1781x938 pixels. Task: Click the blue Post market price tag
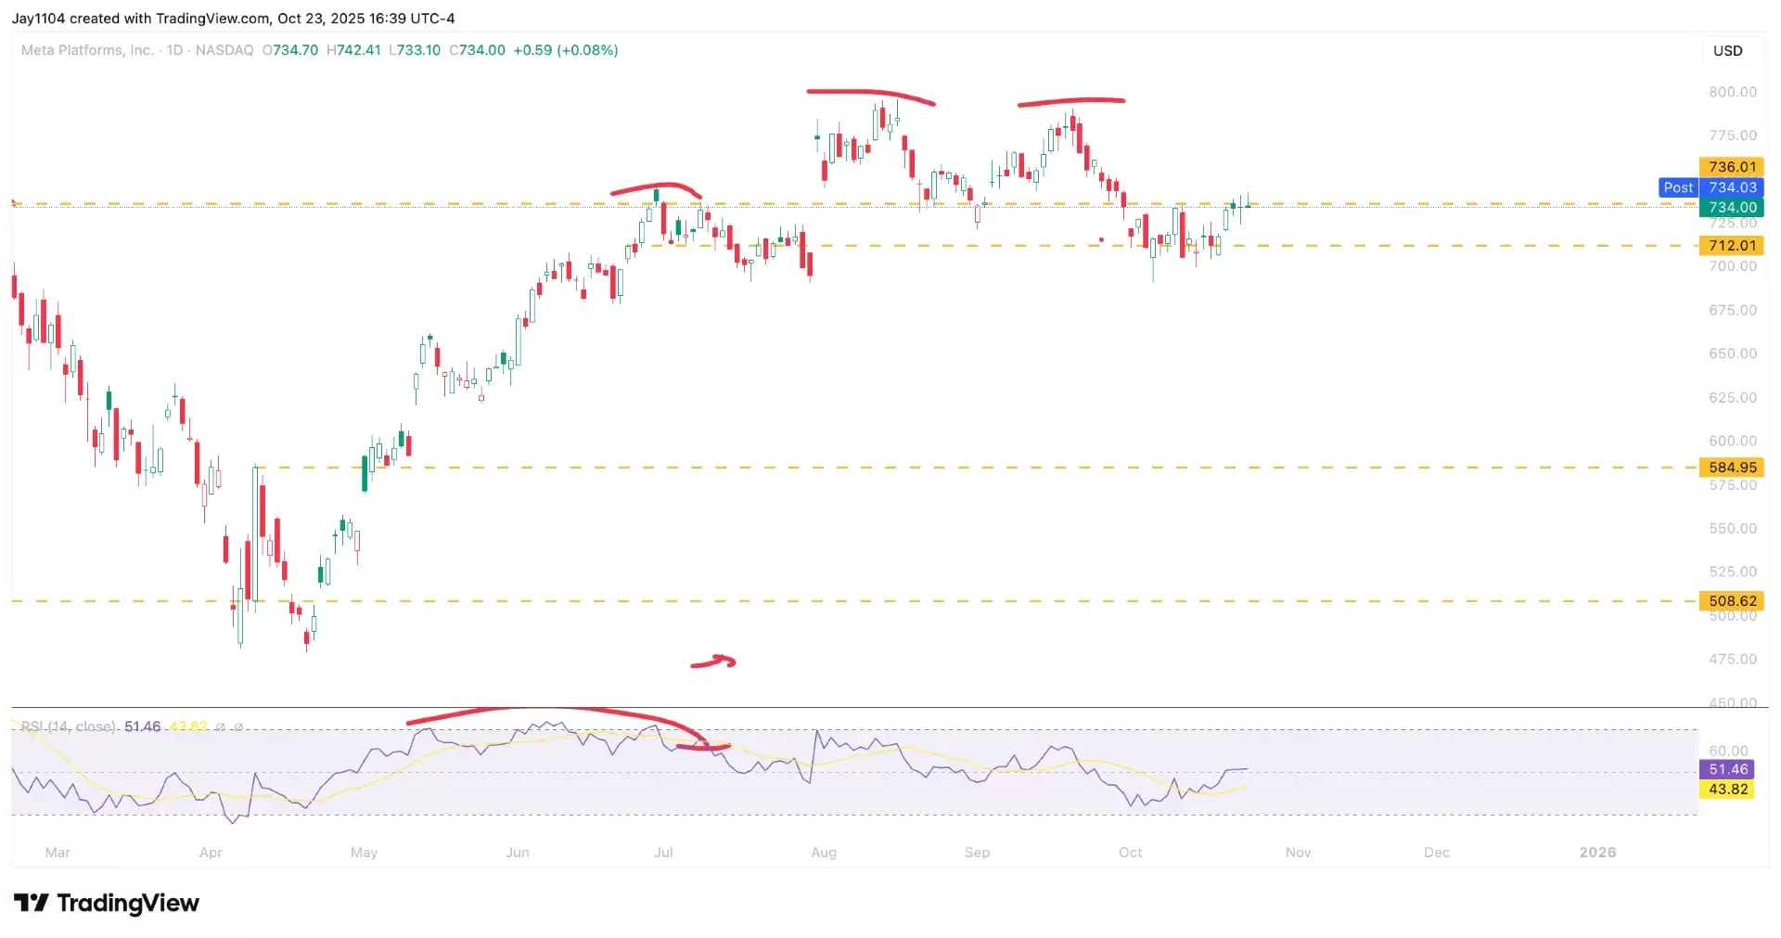(x=1678, y=187)
